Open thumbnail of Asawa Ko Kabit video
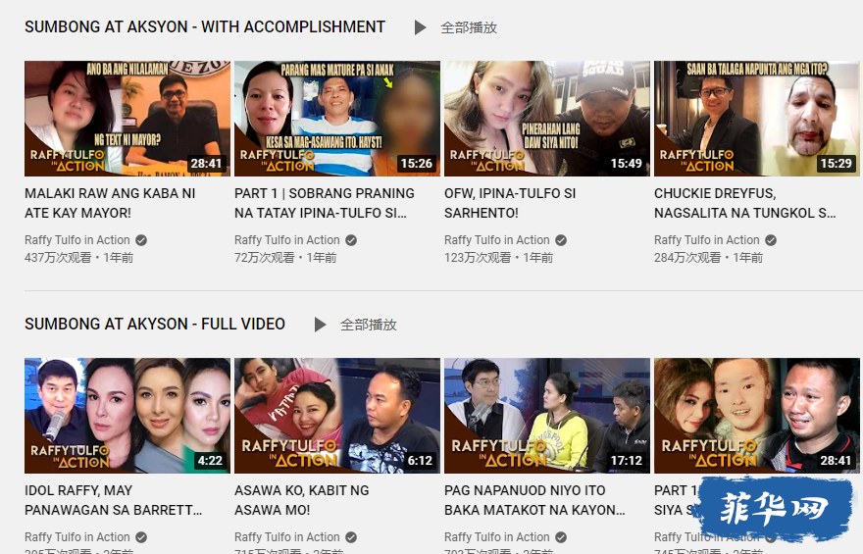Viewport: 863px width, 554px height. [x=337, y=416]
